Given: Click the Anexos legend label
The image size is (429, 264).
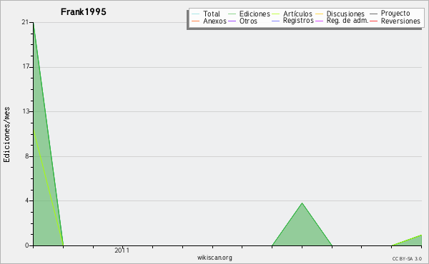Looking at the screenshot, I should click(214, 21).
